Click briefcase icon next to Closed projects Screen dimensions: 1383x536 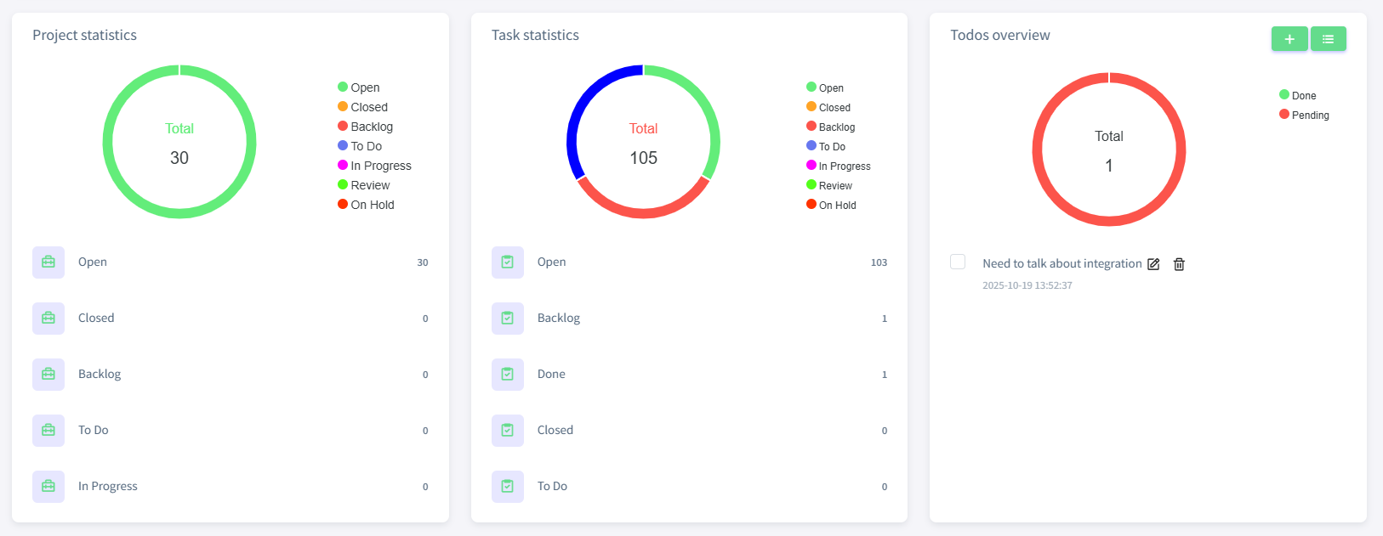(48, 319)
